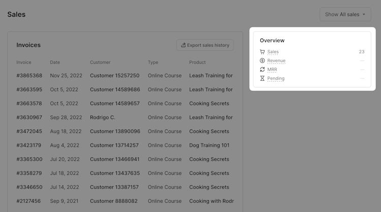Click the MRR refresh icon
381x212 pixels.
(262, 69)
